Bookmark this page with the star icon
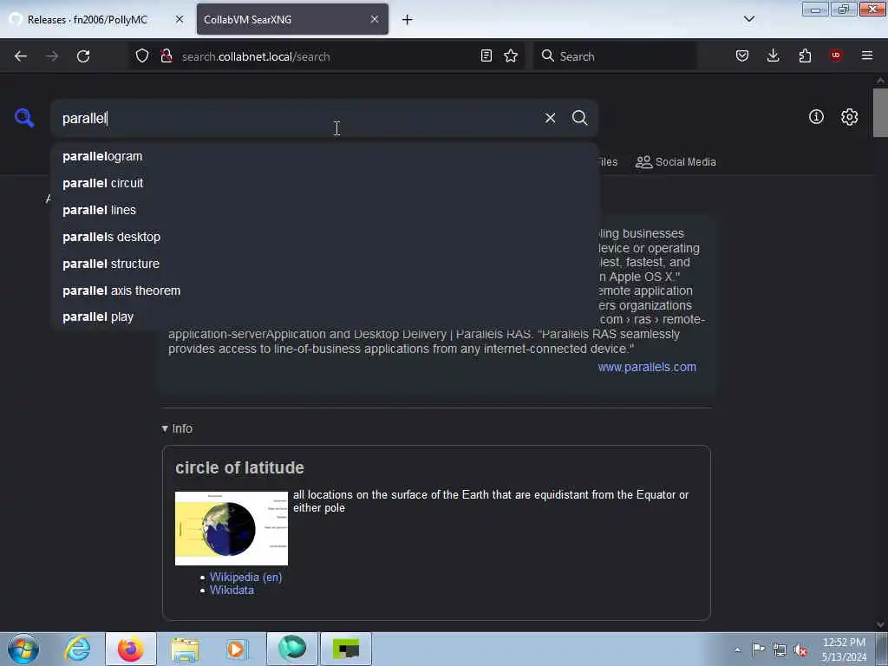 point(511,55)
